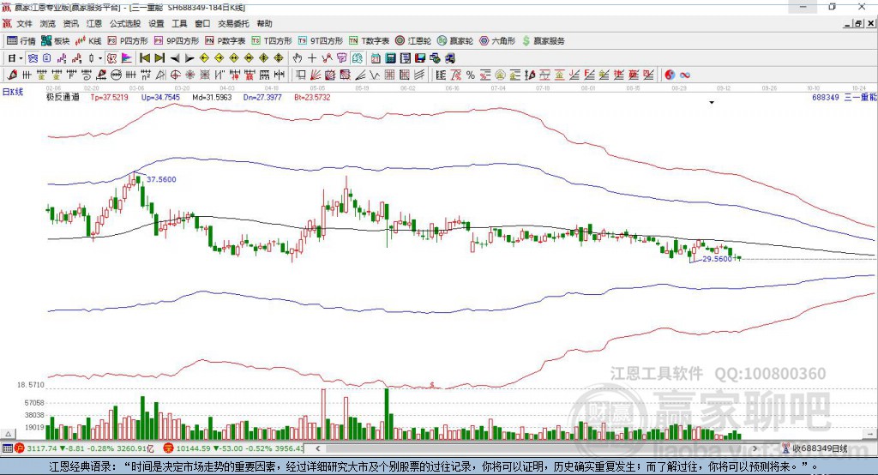Image resolution: width=878 pixels, height=475 pixels.
Task: Open the P四方形 square tool
Action: (128, 41)
